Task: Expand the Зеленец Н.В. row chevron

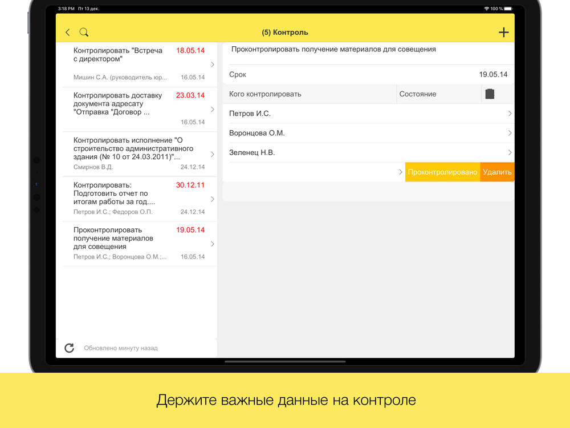Action: 510,152
